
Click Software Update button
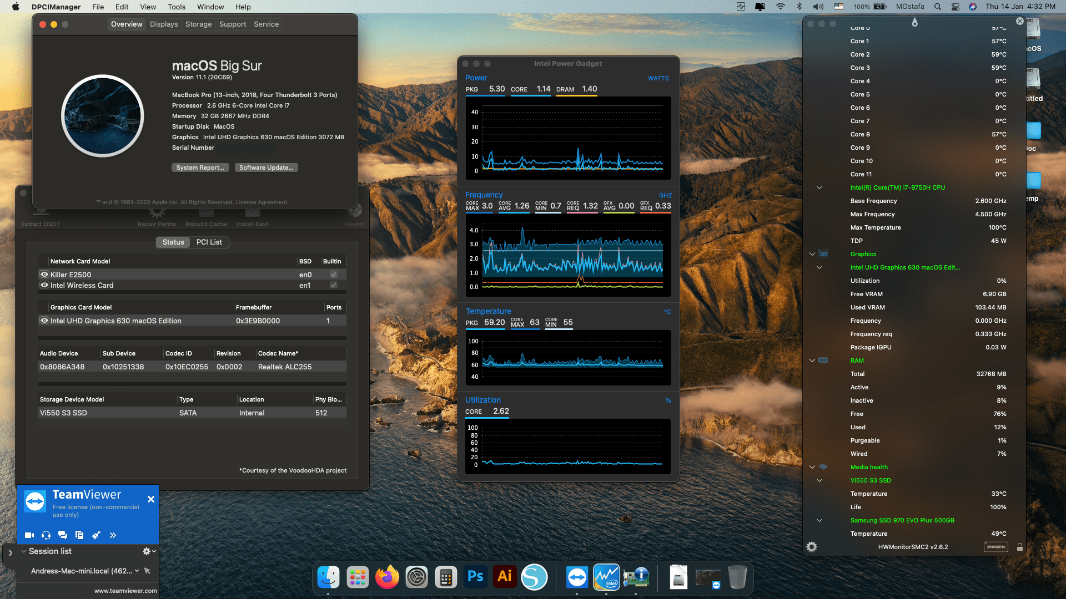266,167
